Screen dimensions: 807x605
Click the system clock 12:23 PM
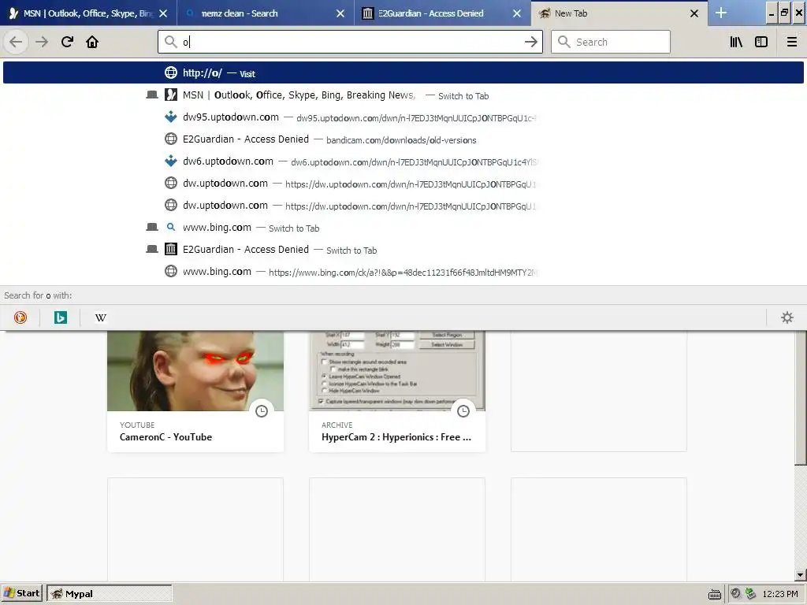click(779, 594)
